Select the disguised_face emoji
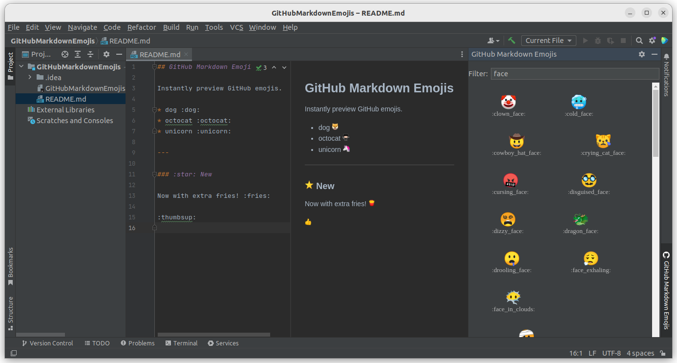The image size is (677, 363). point(589,184)
